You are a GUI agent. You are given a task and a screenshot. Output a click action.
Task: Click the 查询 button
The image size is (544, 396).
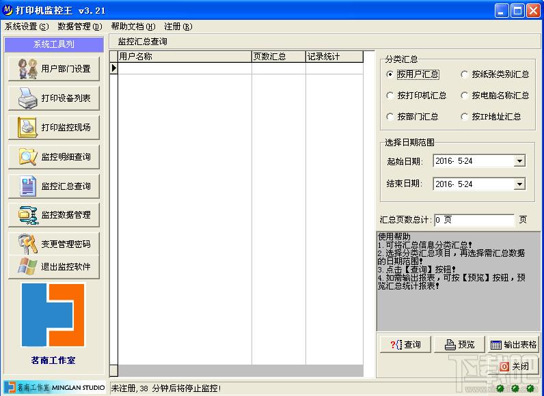pyautogui.click(x=405, y=344)
